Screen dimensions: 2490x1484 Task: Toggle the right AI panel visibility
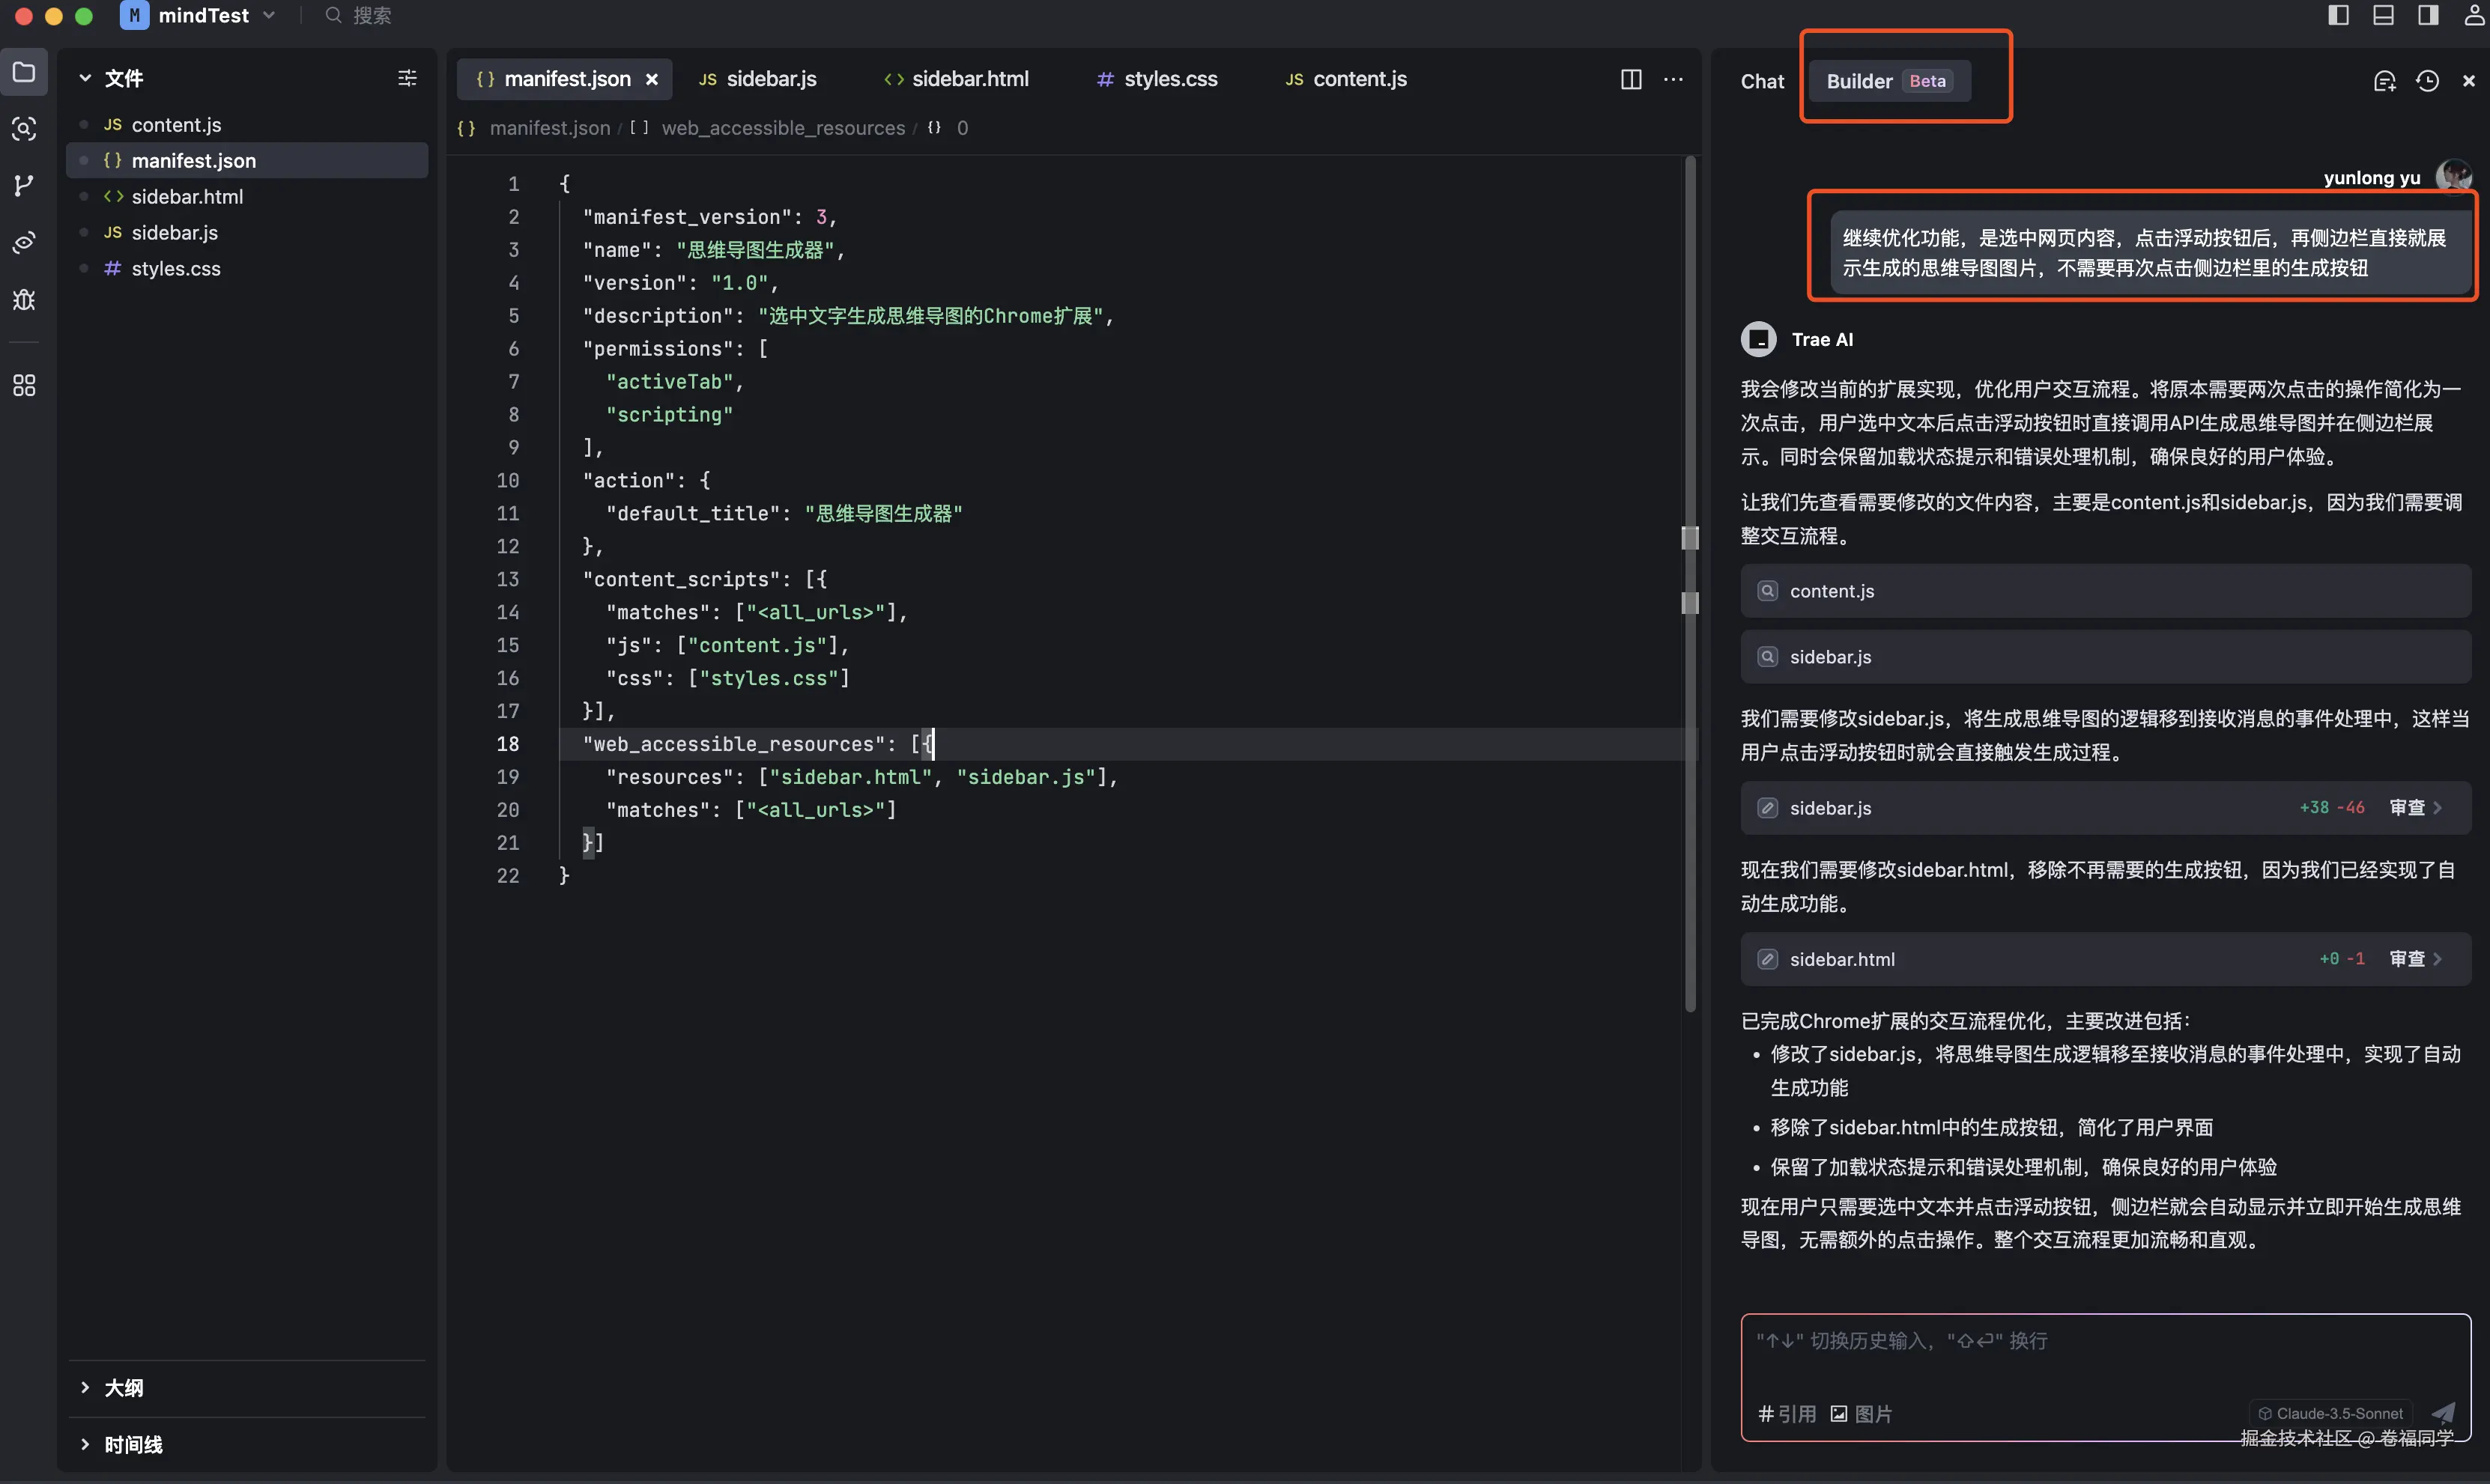coord(2428,15)
